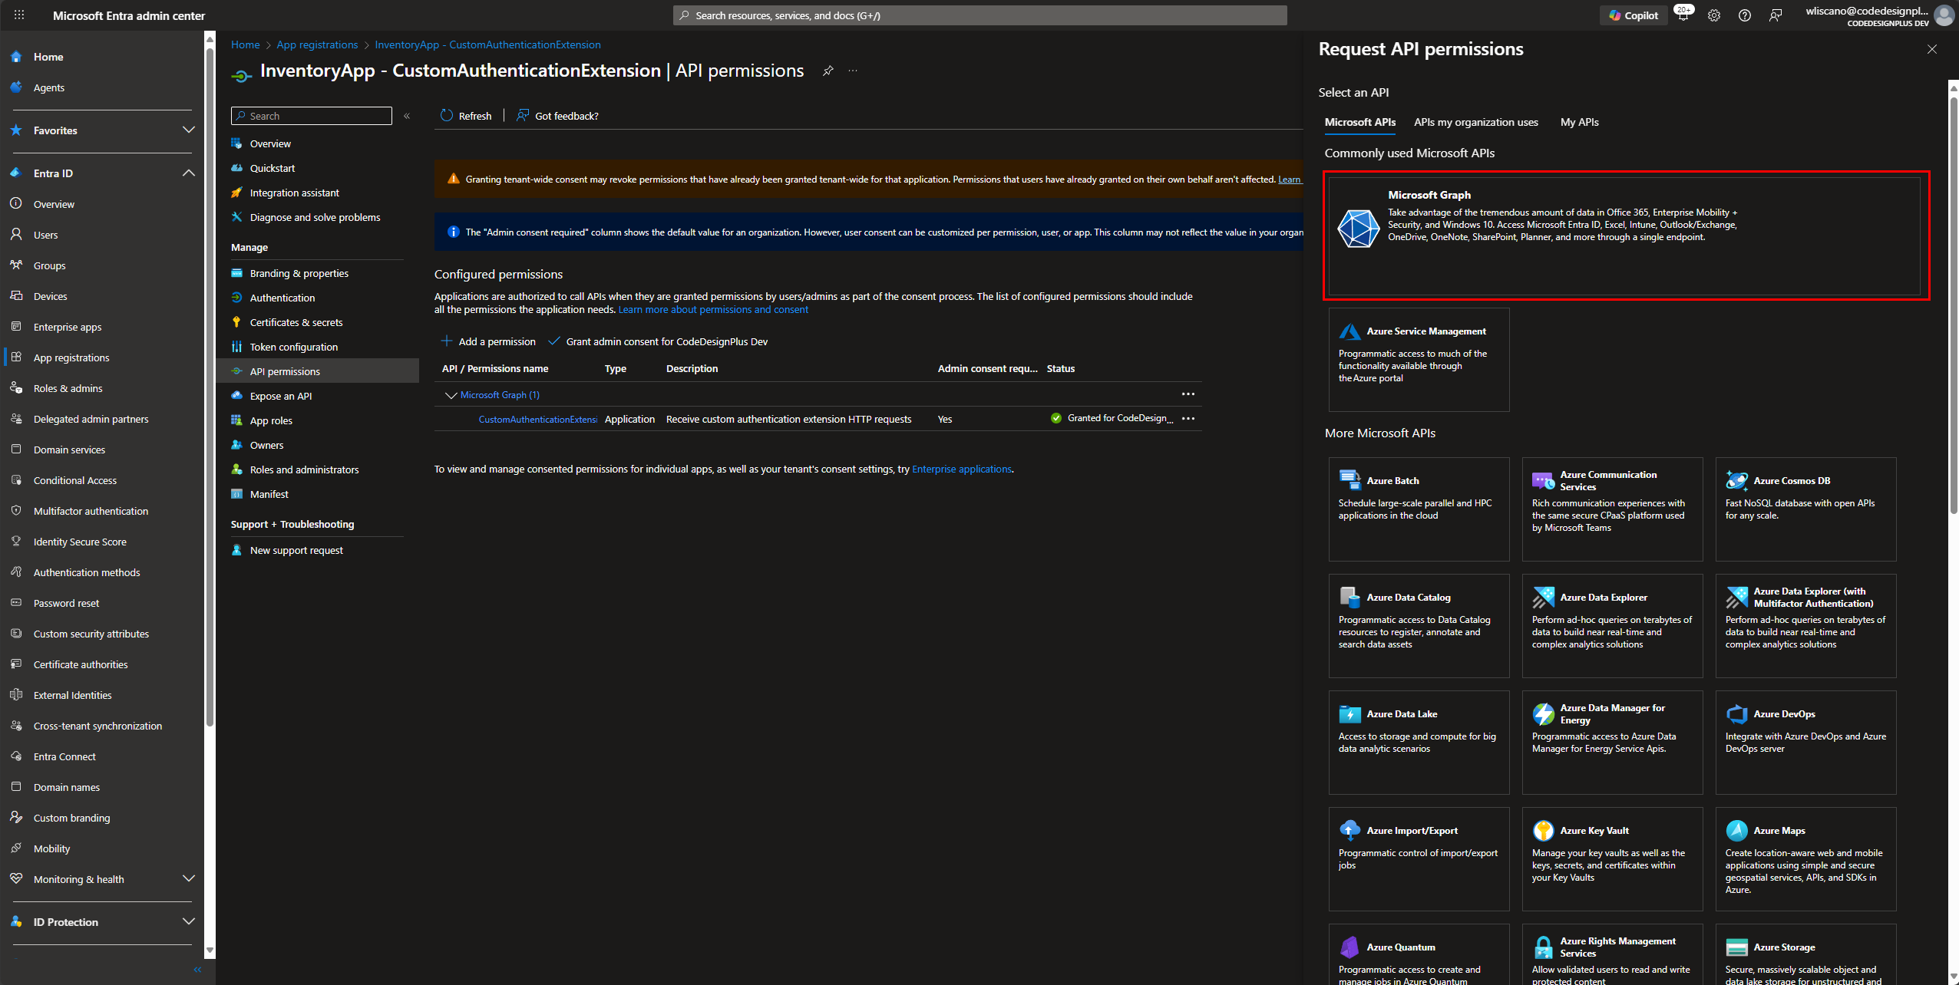Screen dimensions: 1959x985
Task: Close the Request API permissions panel
Action: pos(1931,49)
